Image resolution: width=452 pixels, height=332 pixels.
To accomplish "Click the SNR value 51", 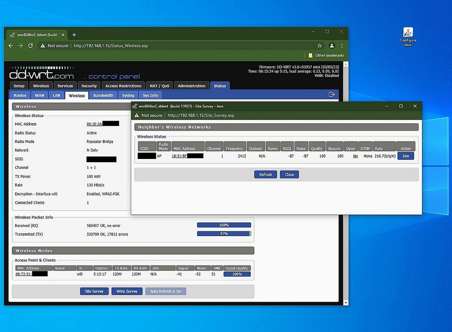I will pos(213,274).
